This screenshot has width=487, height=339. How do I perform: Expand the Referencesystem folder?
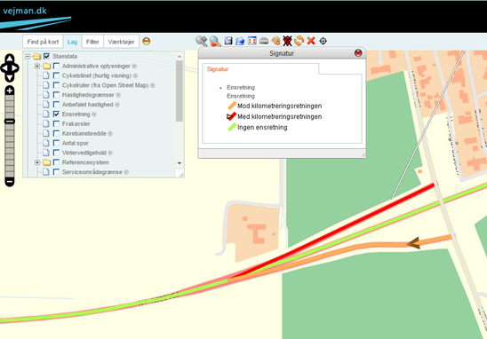(x=37, y=162)
